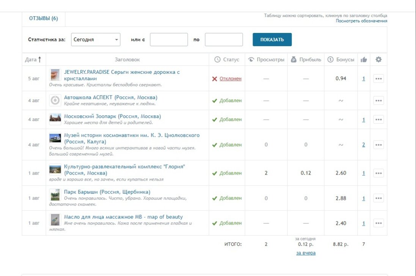This screenshot has width=416, height=276.
Task: Open options menu for Глория row
Action: point(378,173)
